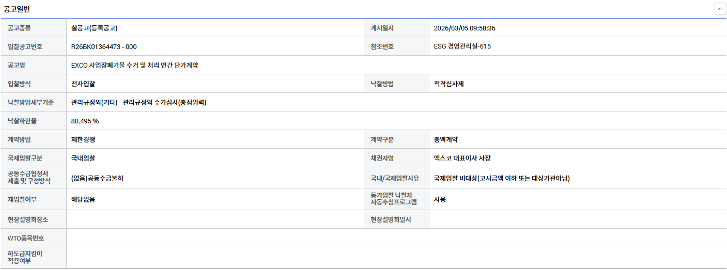727x270 pixels.
Task: Collapse the 공고일반 section with the chevron
Action: click(720, 9)
